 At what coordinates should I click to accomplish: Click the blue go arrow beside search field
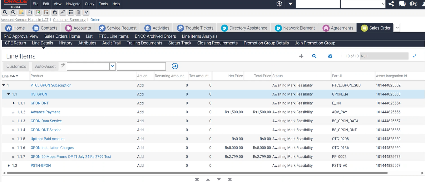click(x=175, y=66)
